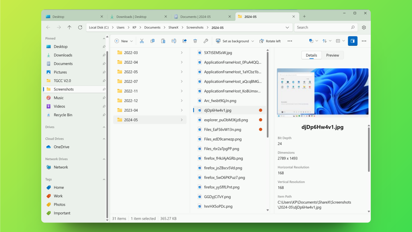
Task: Open the New item dropdown
Action: tap(124, 41)
